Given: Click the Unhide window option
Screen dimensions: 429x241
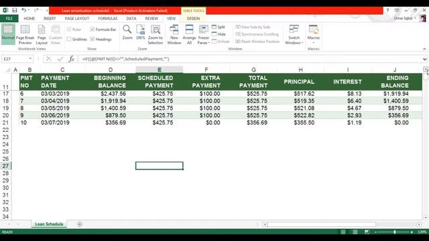Looking at the screenshot, I should click(x=221, y=42).
